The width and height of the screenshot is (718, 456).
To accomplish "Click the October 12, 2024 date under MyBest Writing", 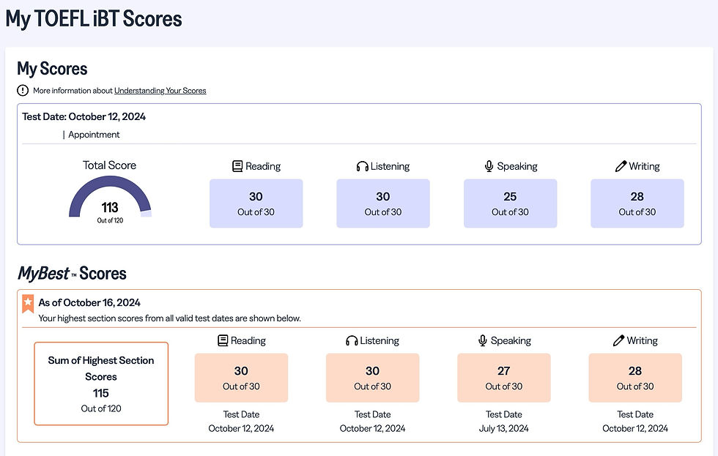I will [x=635, y=429].
